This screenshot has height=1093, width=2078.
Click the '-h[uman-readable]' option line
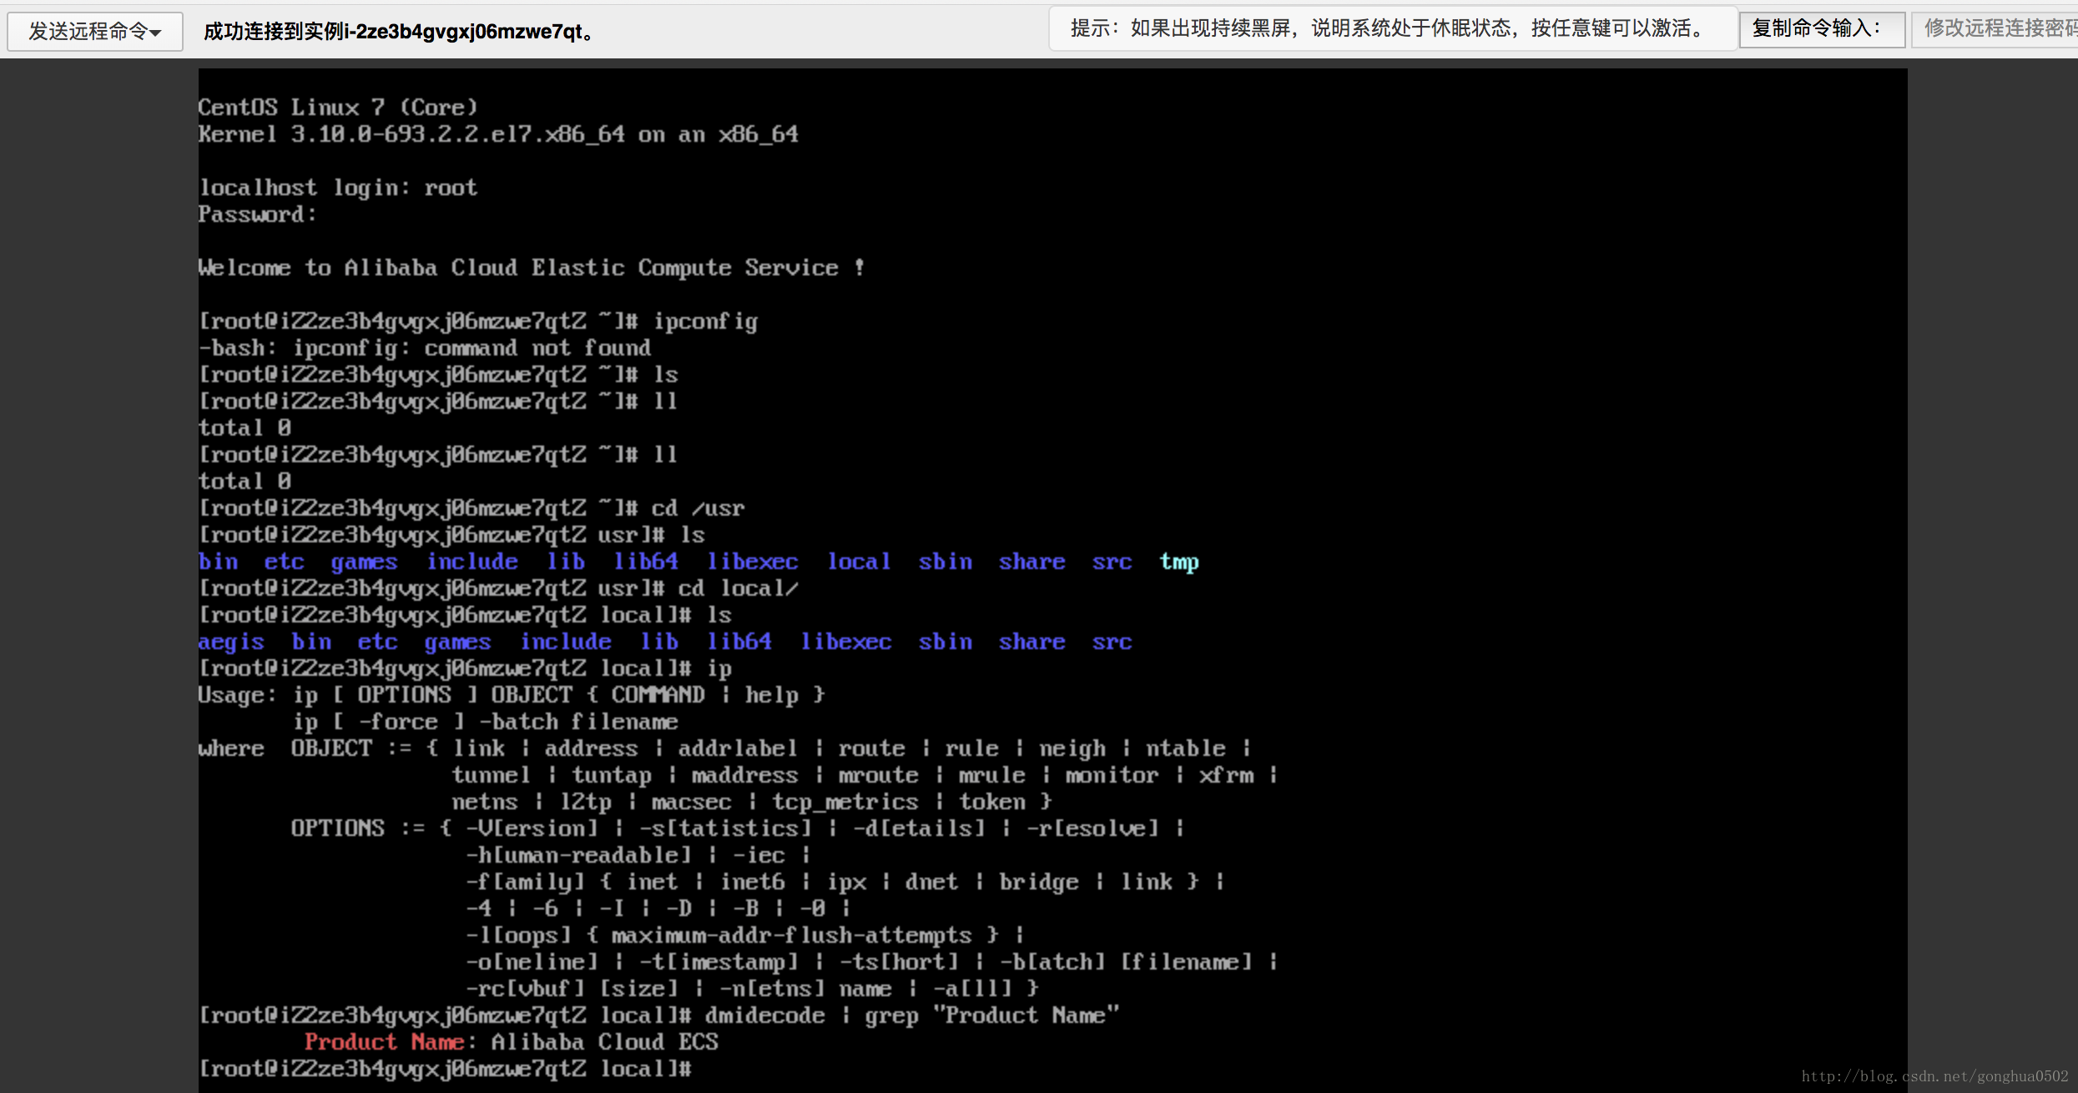[638, 855]
